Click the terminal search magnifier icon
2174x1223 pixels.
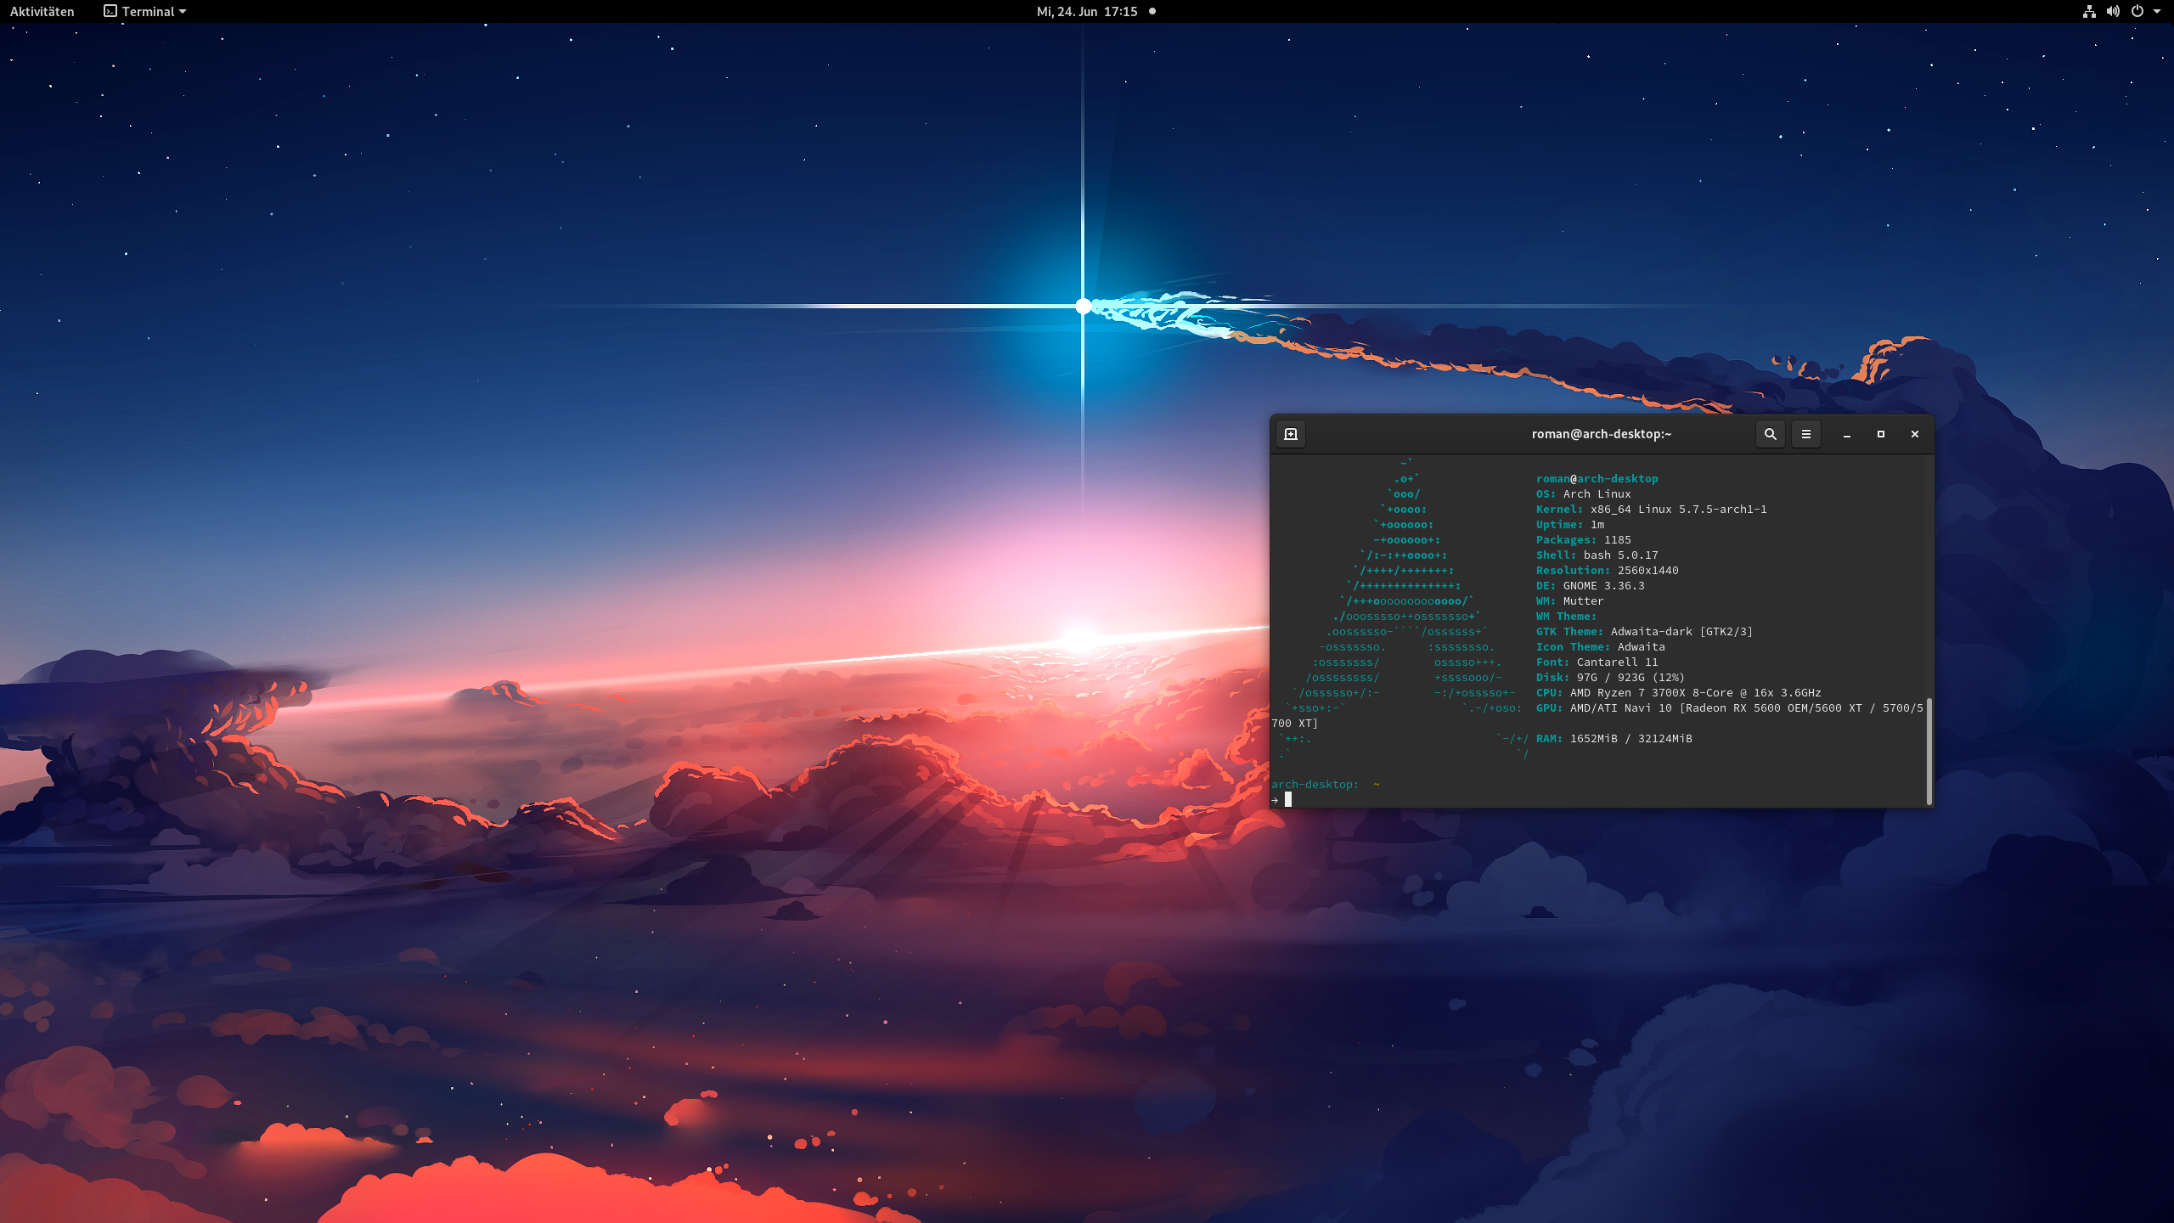[x=1770, y=434]
